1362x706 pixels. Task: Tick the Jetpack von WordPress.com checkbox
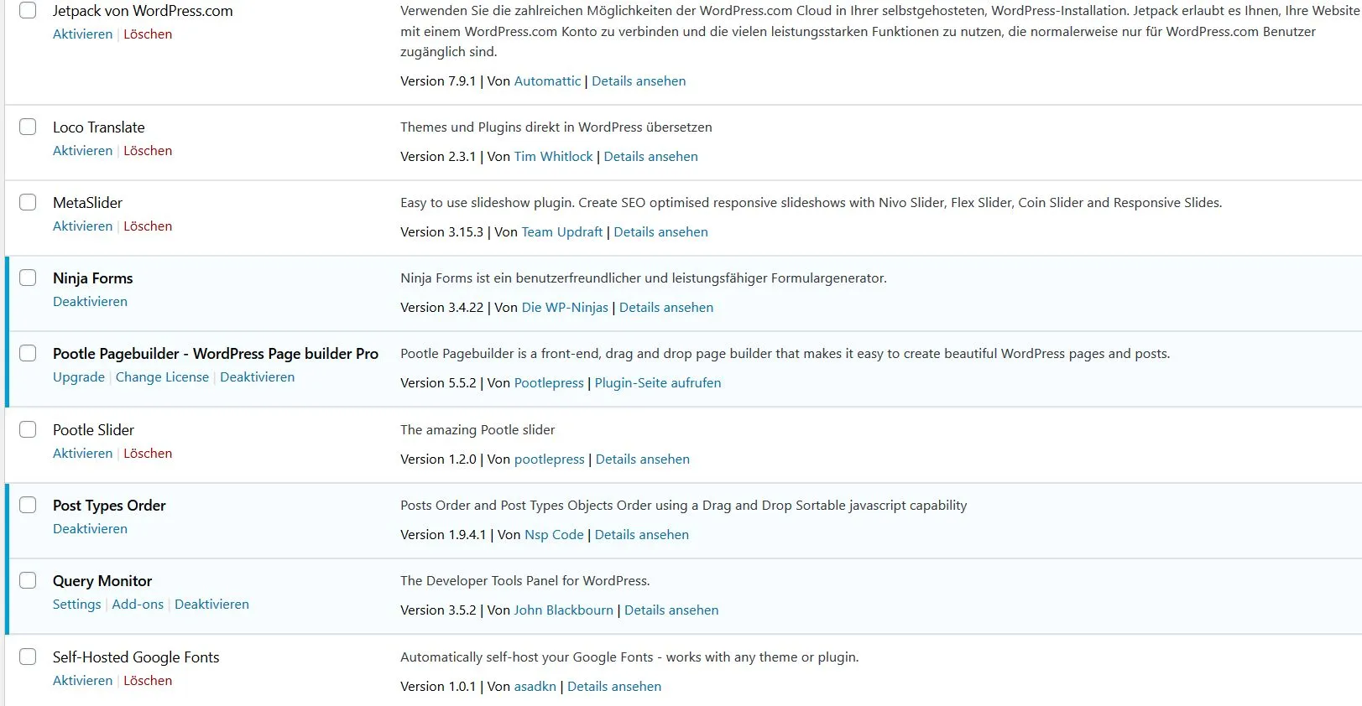pos(28,10)
